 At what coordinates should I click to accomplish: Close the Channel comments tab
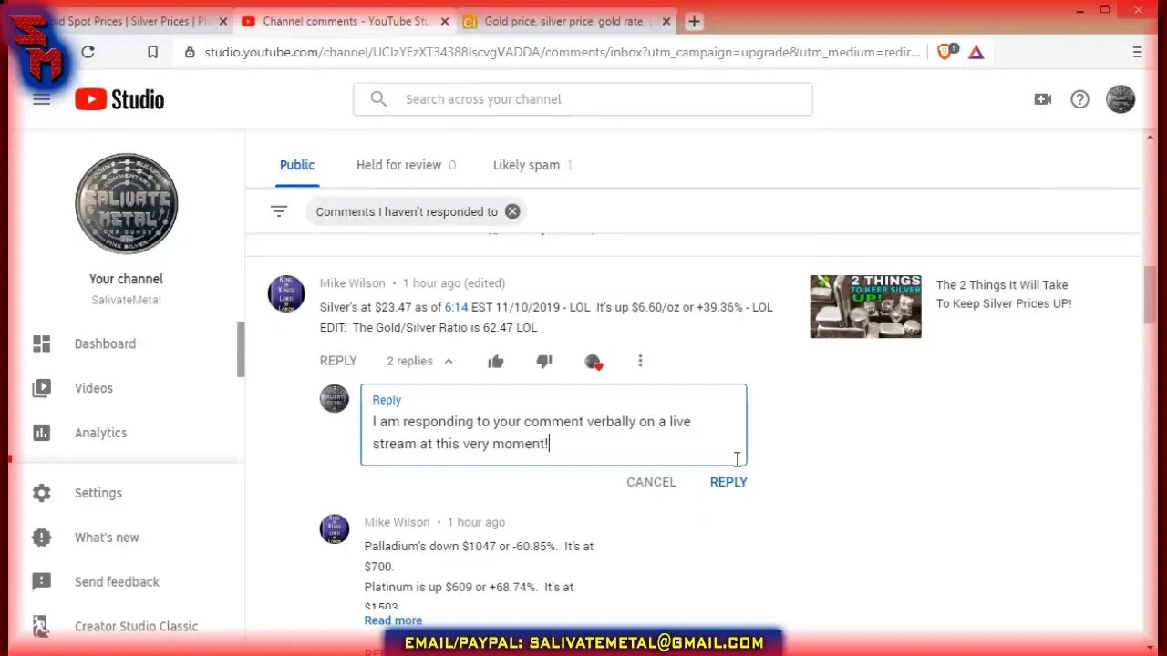(445, 21)
